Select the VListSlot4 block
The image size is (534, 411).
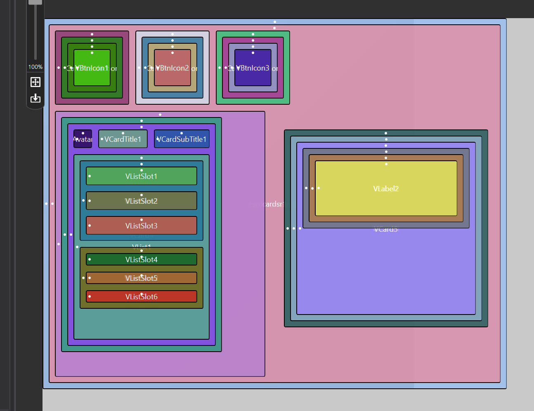pos(142,259)
